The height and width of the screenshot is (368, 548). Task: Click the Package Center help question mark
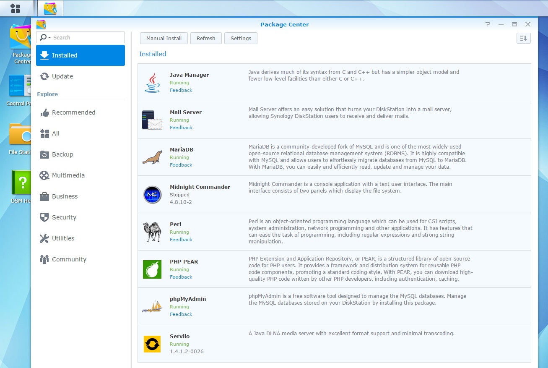click(488, 24)
